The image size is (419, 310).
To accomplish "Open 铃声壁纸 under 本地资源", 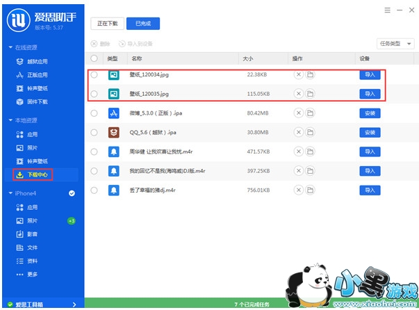I will tap(32, 161).
